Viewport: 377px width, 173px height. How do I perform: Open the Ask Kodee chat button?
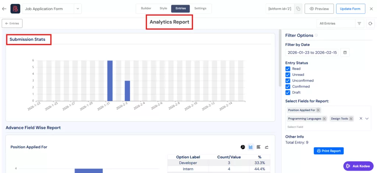pos(359,166)
